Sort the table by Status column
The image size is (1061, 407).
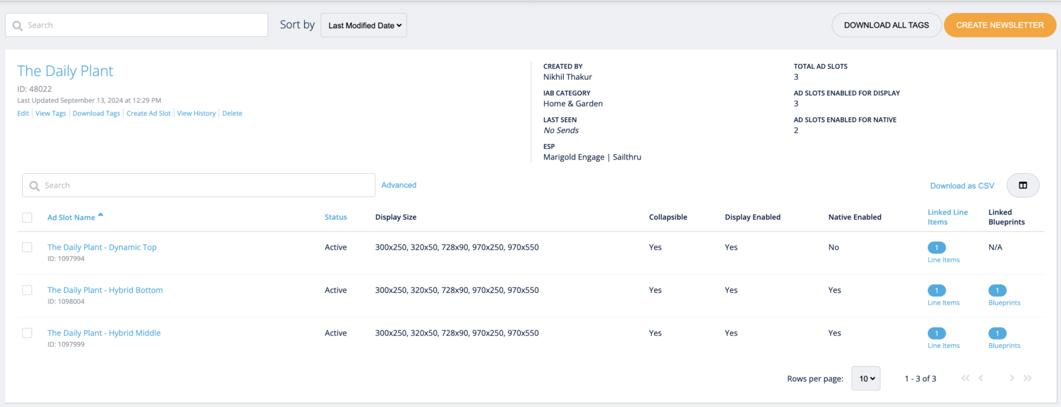(336, 217)
